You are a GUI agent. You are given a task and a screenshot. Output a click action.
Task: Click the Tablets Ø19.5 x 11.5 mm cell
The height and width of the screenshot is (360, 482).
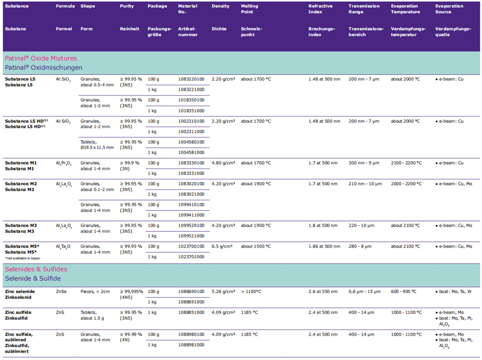point(97,144)
